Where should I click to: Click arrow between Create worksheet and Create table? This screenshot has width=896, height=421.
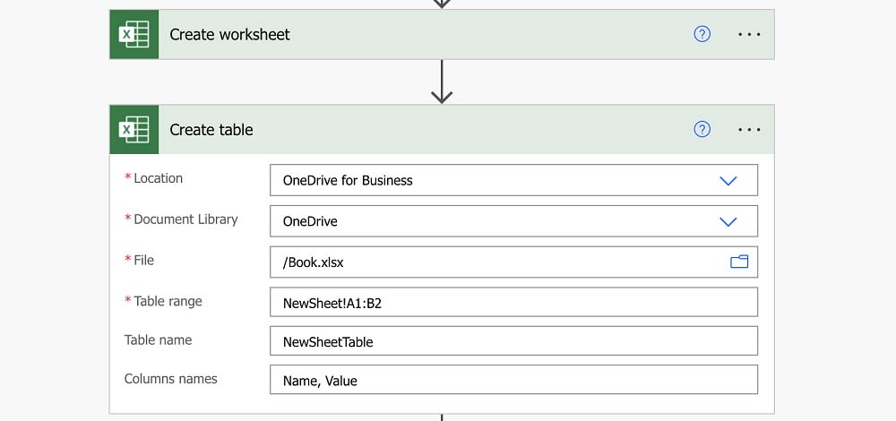(442, 82)
